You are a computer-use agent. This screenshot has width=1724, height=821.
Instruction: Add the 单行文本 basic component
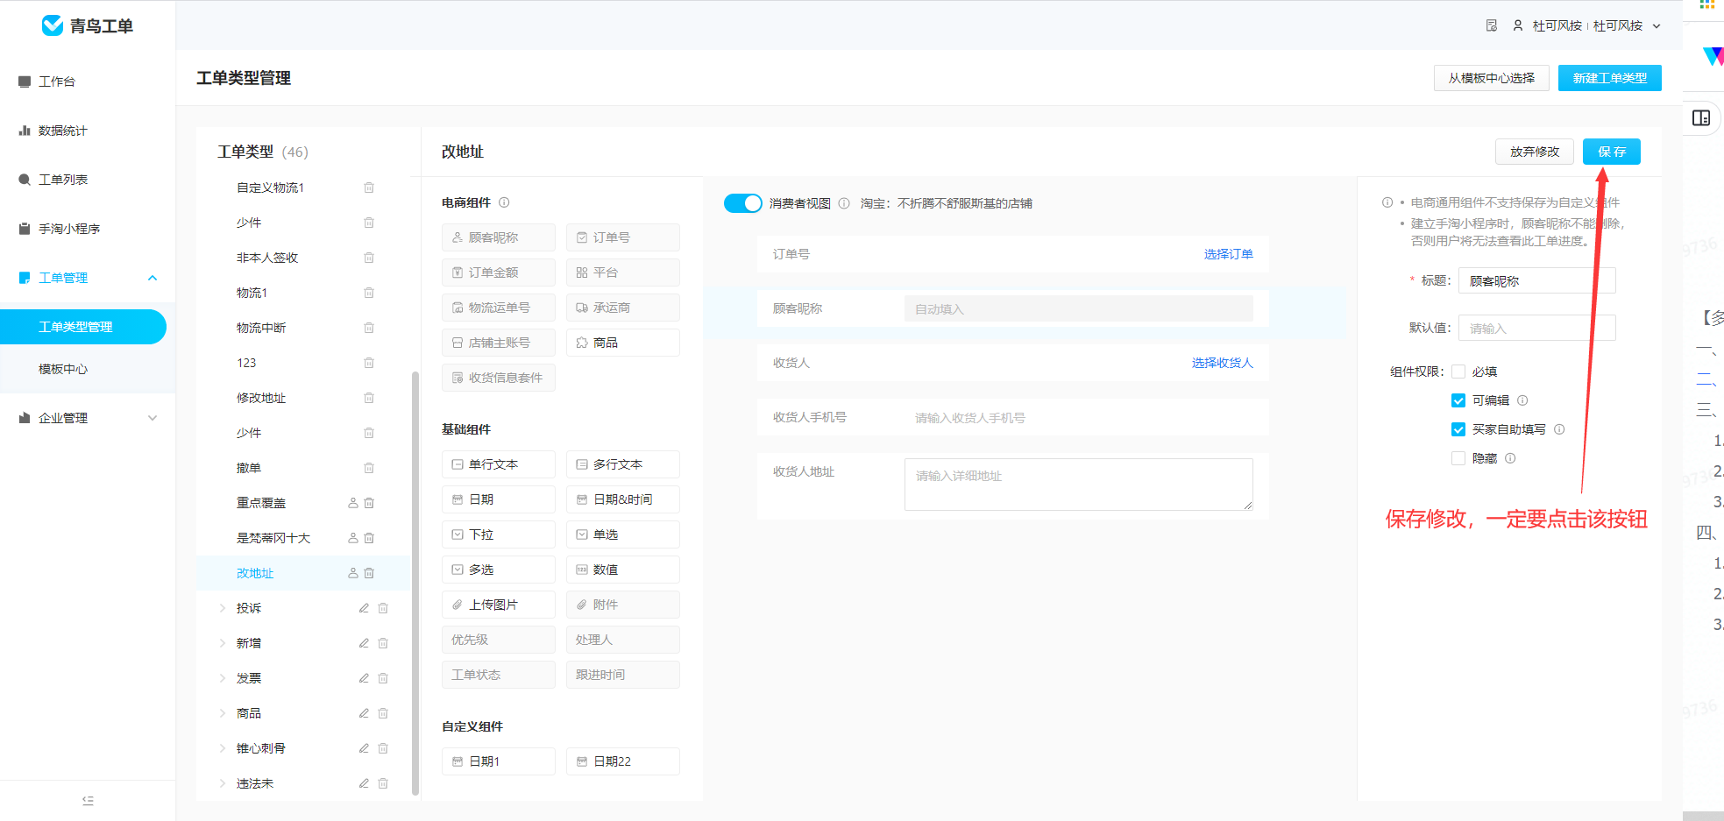point(499,464)
